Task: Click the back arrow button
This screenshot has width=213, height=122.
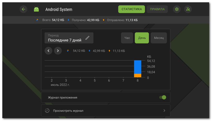Action: pos(24,9)
